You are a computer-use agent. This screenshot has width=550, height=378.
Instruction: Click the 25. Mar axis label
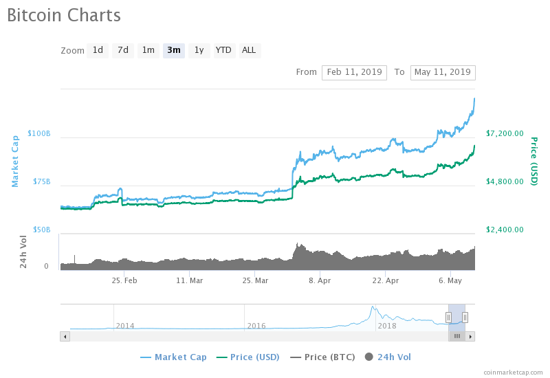tap(255, 280)
